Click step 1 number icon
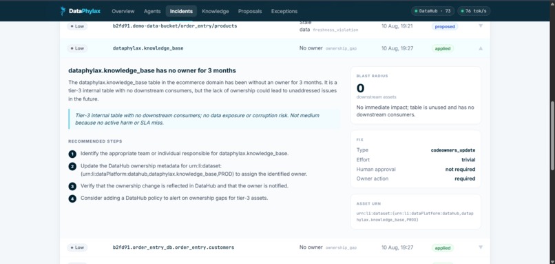Screen dimensions: 555x264 tap(72, 154)
